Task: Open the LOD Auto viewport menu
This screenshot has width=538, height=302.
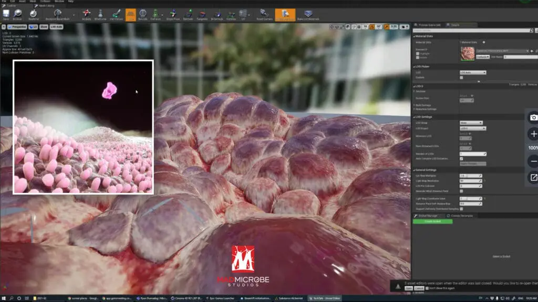Action: [56, 27]
